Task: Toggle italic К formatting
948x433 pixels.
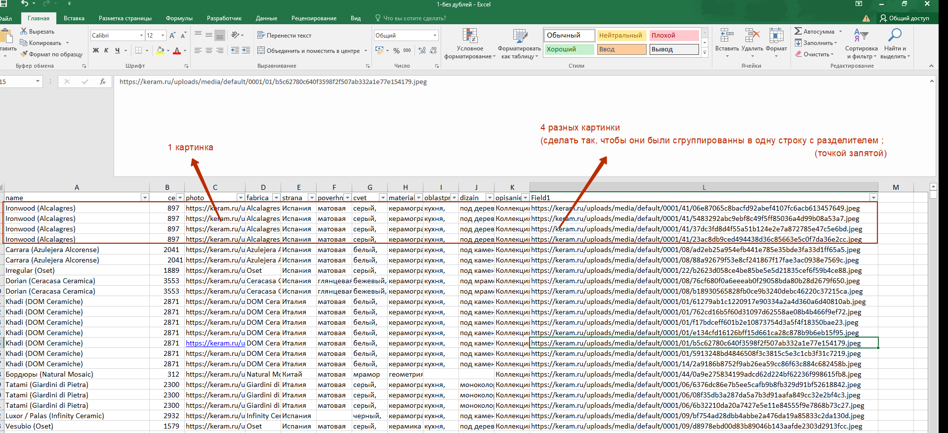Action: pos(106,50)
